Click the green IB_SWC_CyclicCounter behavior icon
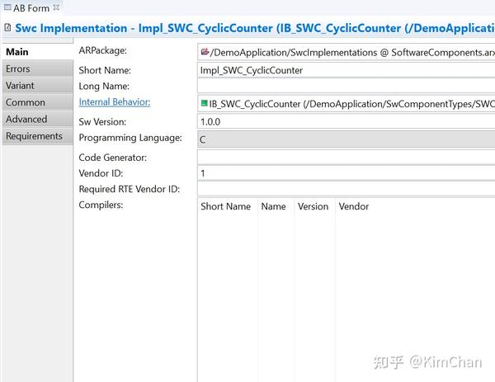The width and height of the screenshot is (495, 382). (x=205, y=104)
